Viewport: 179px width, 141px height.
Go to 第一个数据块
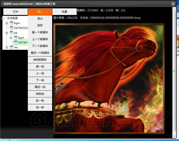coord(40,32)
